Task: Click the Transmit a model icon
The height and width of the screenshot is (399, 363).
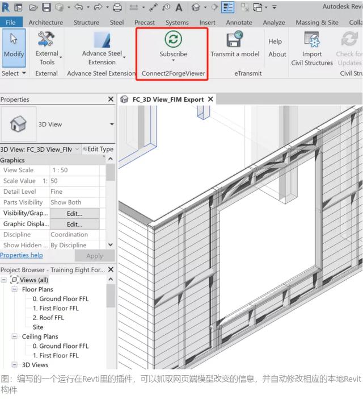Action: (x=234, y=39)
